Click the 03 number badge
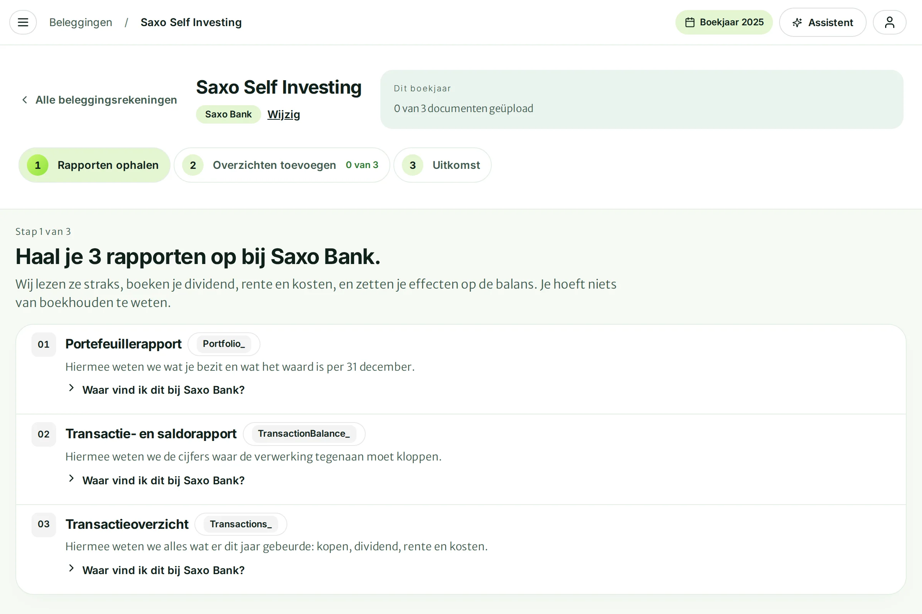Screen dimensions: 922x614 click(43, 524)
